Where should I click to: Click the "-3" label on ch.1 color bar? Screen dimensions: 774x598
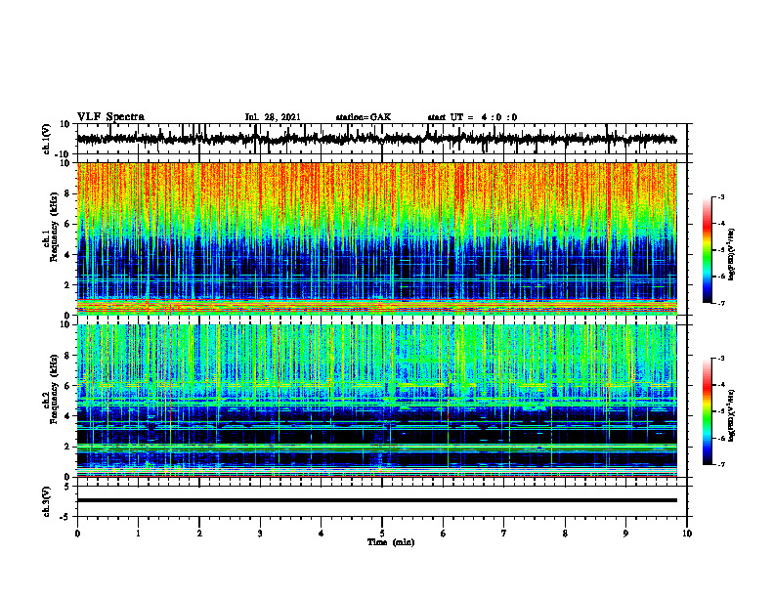721,196
